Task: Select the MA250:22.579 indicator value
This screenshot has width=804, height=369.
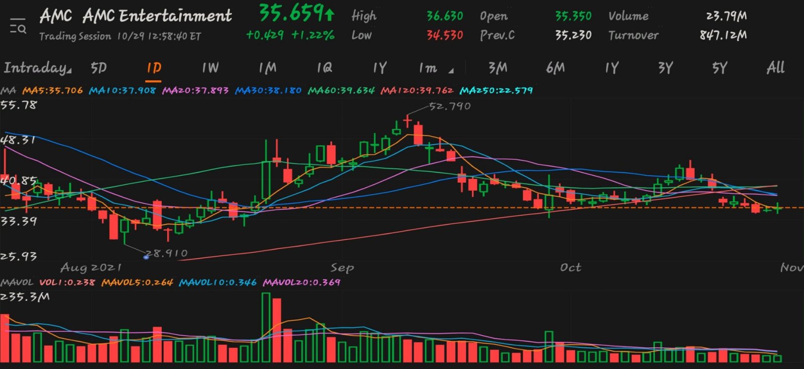Action: pyautogui.click(x=496, y=90)
